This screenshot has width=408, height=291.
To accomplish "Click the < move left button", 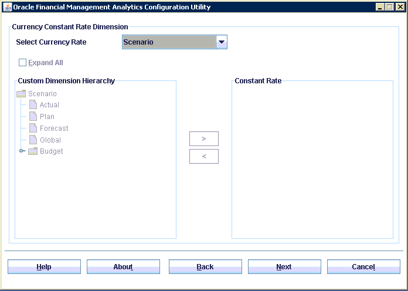I will coord(204,156).
